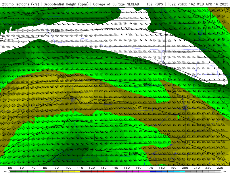Click the 130 kt color bar label
Viewport: 230px width, 173px height.
tap(103, 168)
